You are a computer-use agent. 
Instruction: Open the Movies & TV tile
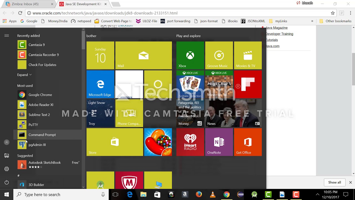tap(248, 55)
